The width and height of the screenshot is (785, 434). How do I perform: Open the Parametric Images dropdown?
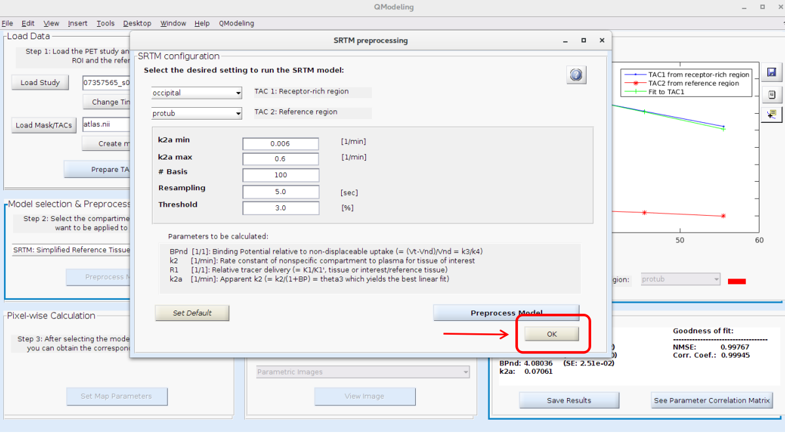[x=363, y=372]
